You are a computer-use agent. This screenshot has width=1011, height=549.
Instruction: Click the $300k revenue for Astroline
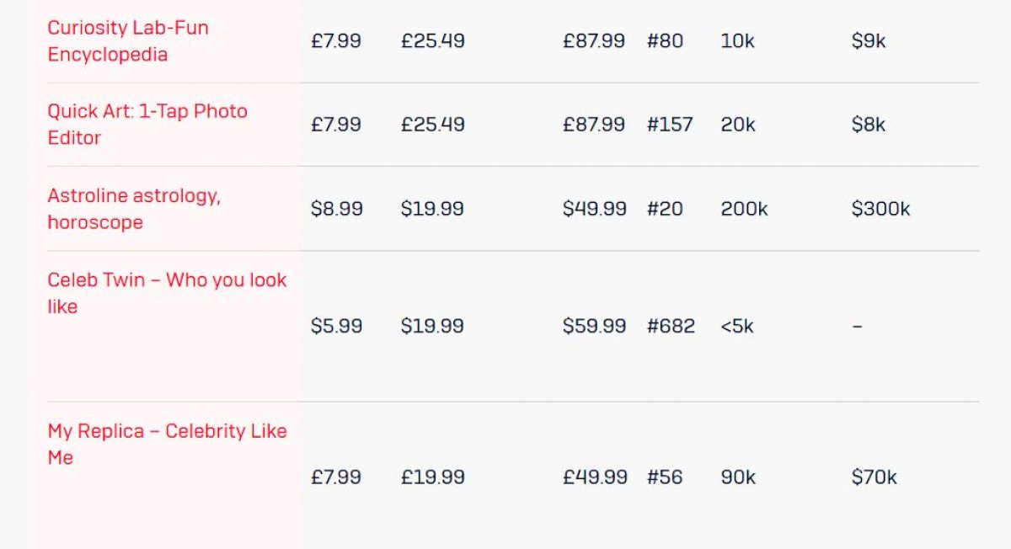pos(880,209)
